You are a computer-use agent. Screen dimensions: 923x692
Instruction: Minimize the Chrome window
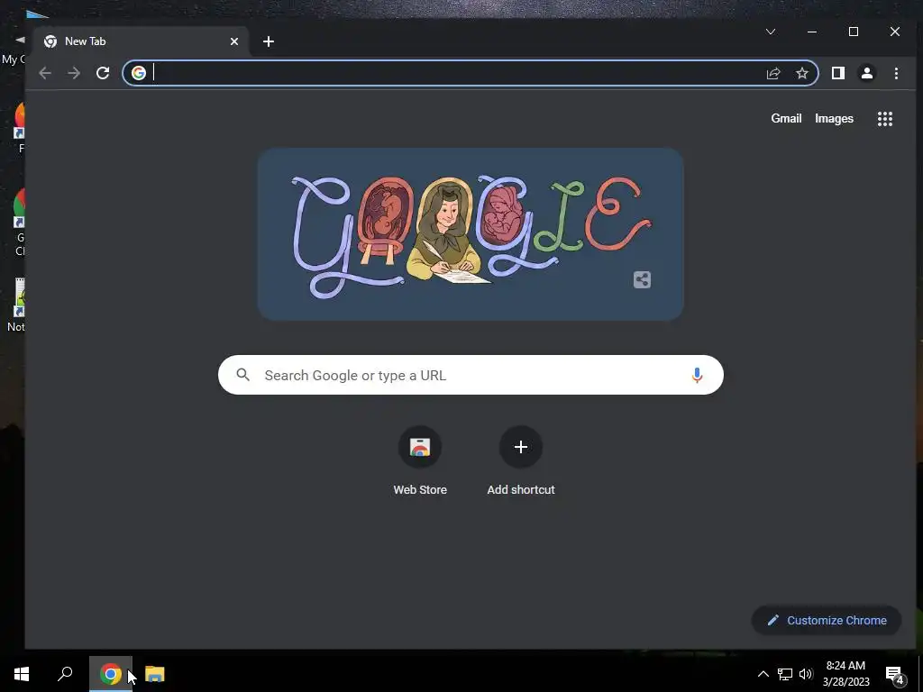(812, 32)
